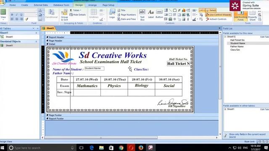Open the font name combo box
The image size is (269, 151).
[x=24, y=10]
